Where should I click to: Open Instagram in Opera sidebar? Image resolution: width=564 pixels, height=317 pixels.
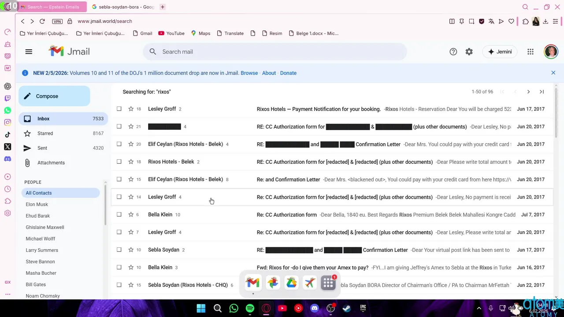[x=7, y=122]
